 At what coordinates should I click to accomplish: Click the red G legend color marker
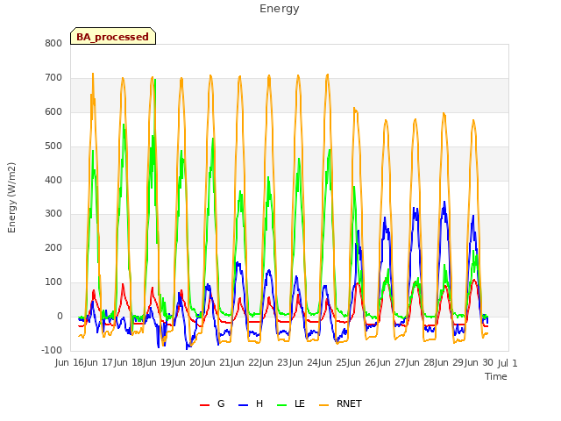click(x=204, y=405)
